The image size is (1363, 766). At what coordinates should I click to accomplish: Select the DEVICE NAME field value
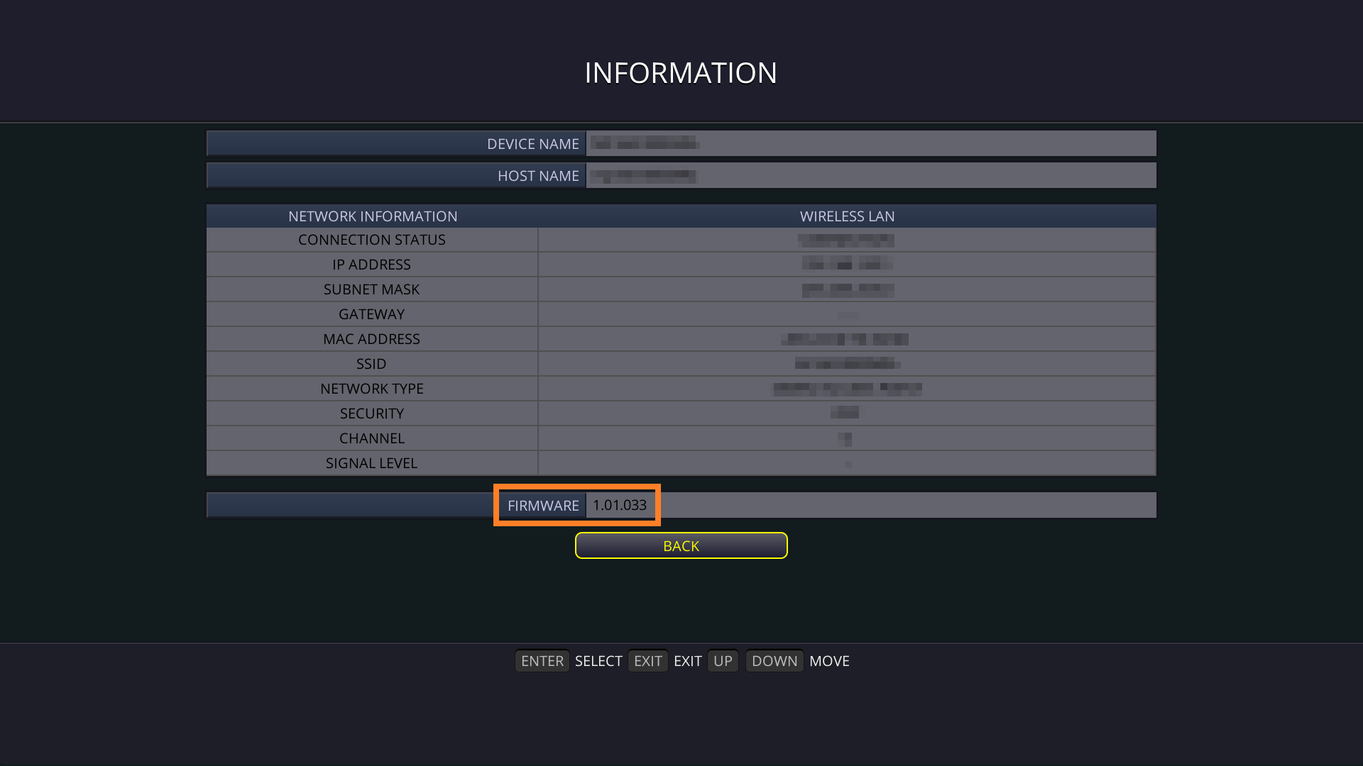pyautogui.click(x=870, y=143)
